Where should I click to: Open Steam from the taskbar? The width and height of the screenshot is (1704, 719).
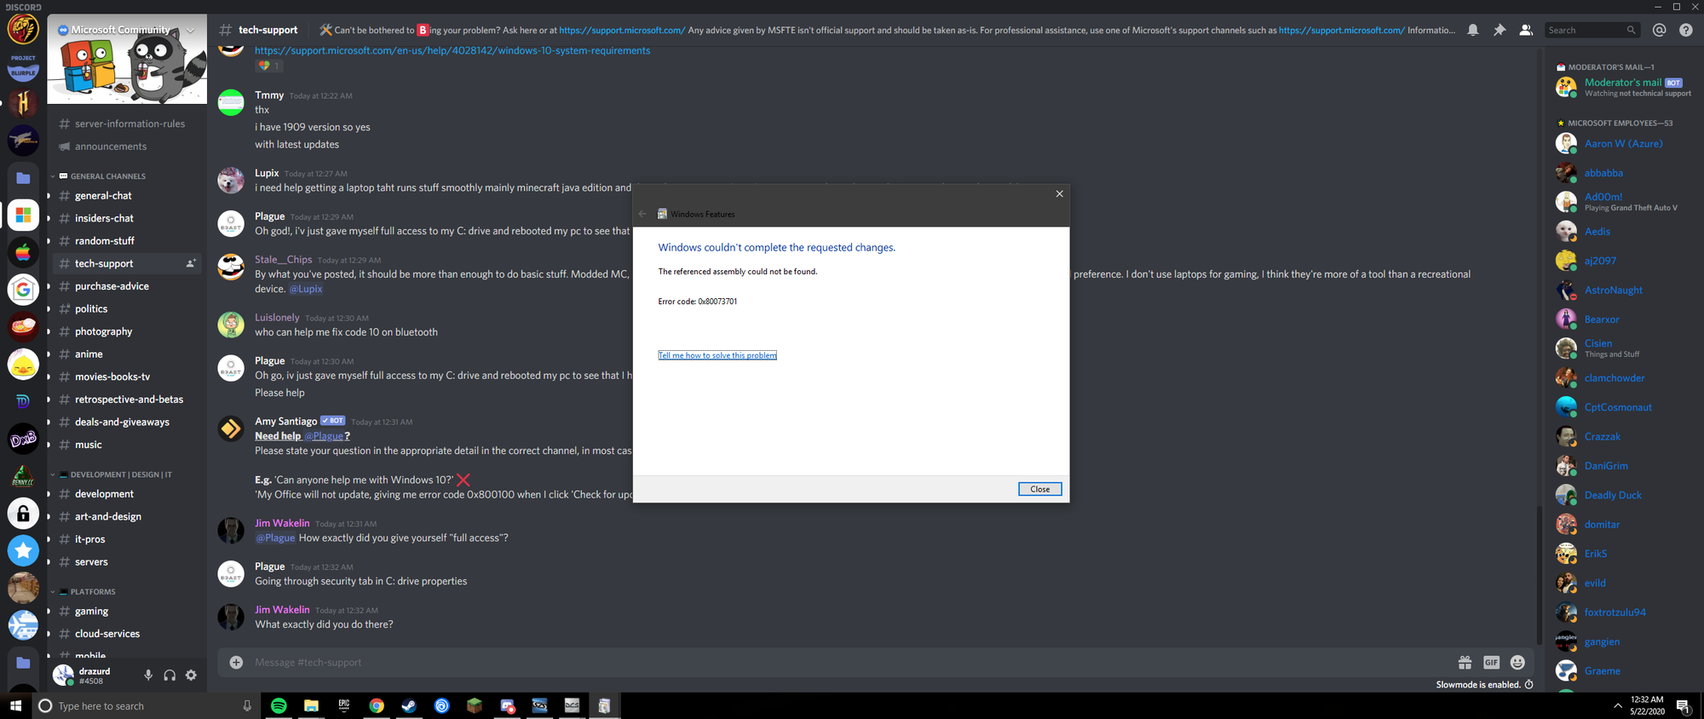[409, 705]
